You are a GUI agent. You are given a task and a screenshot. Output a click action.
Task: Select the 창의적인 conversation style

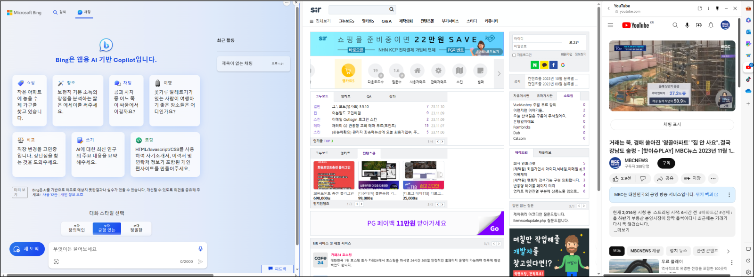pos(77,229)
